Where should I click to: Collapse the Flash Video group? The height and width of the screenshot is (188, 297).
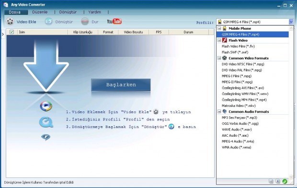pos(219,40)
